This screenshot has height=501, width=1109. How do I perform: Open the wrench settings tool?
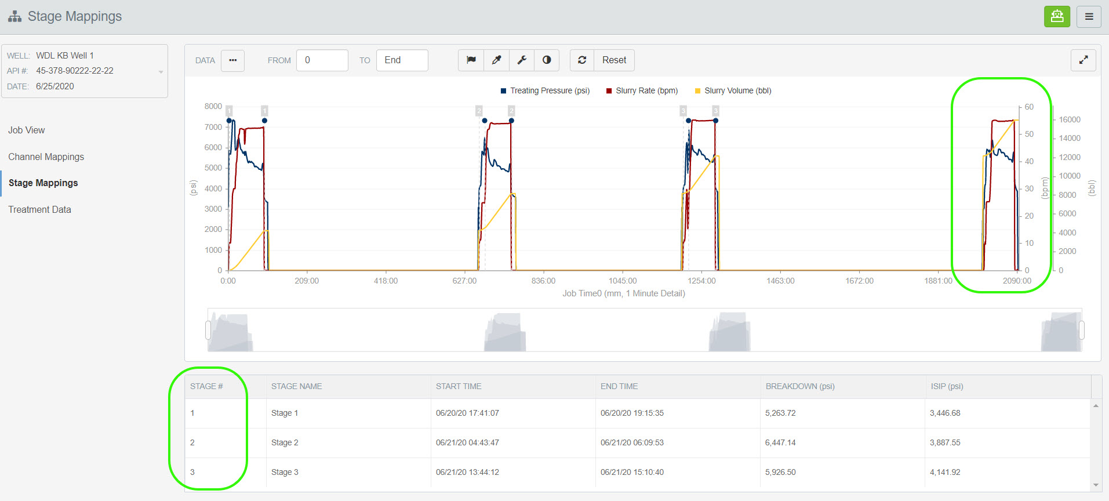tap(522, 60)
